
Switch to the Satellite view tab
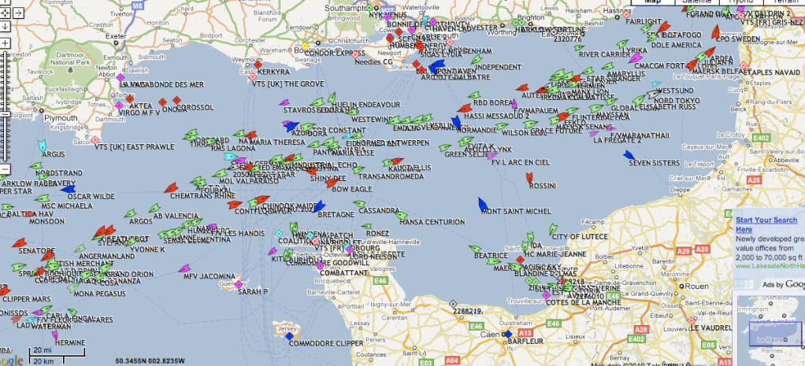click(696, 2)
